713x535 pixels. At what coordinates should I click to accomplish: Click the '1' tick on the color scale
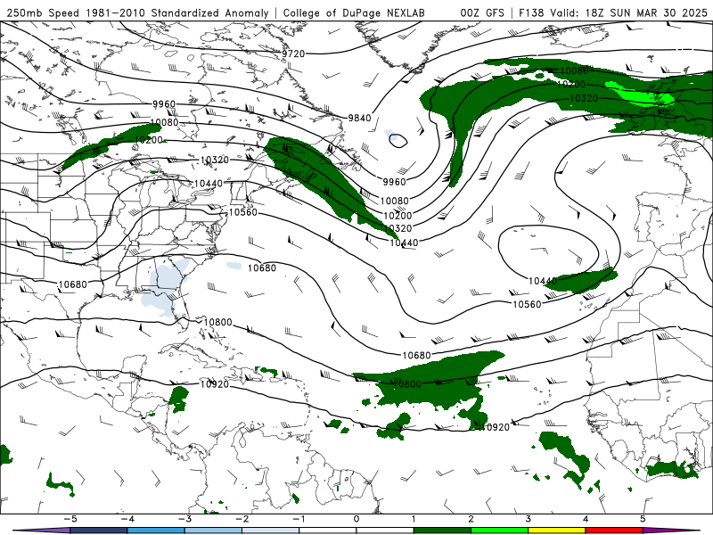414,519
